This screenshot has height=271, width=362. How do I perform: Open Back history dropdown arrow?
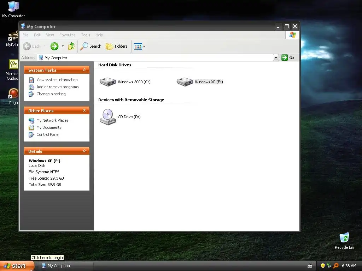[45, 46]
